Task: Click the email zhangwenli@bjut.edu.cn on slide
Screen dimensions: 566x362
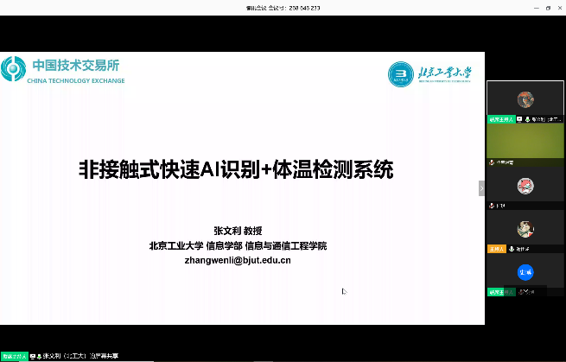Action: [238, 260]
